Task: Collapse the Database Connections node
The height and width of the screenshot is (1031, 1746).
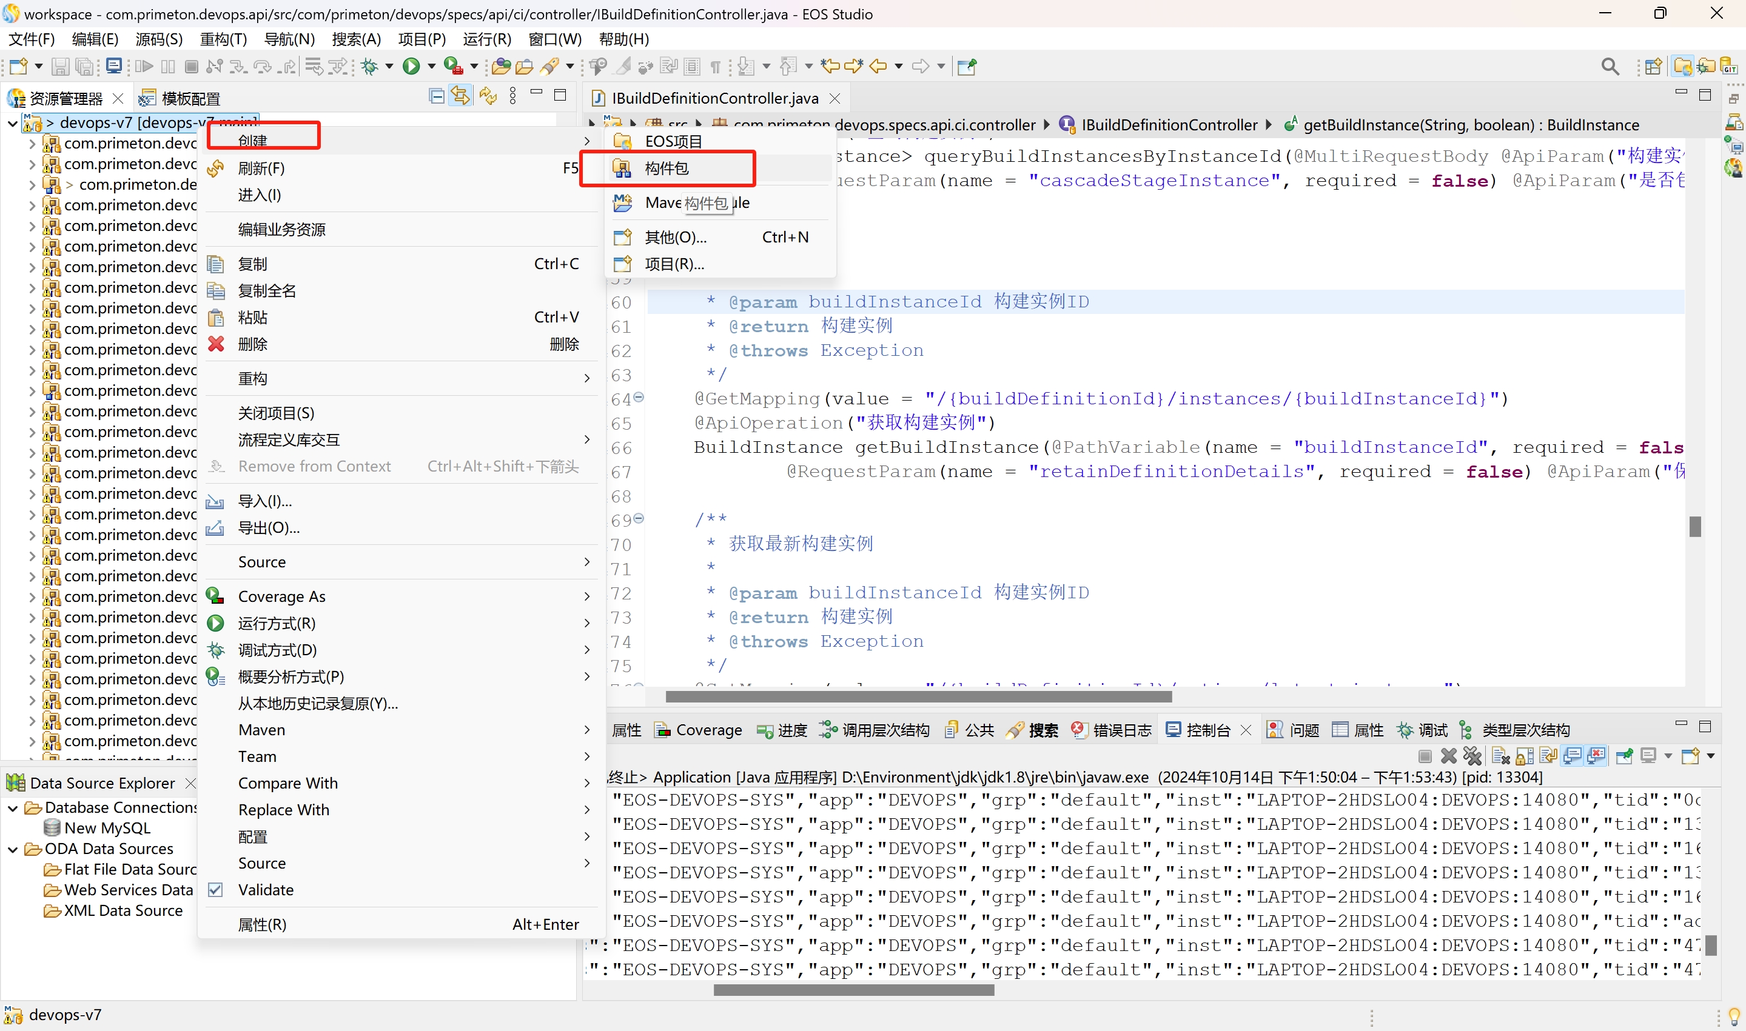Action: point(12,808)
